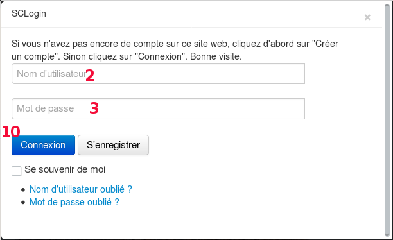The image size is (393, 240).
Task: Click the red number 10 annotation
Action: point(11,132)
